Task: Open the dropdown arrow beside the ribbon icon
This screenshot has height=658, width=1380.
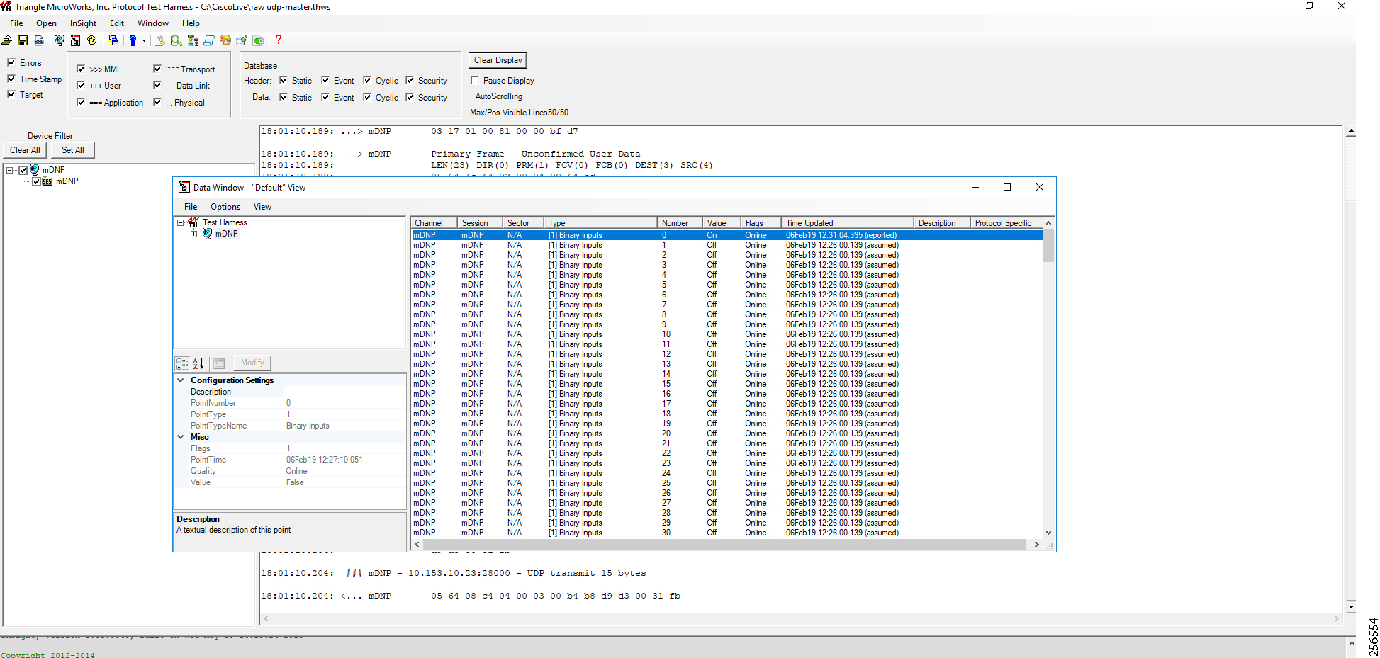Action: point(144,40)
